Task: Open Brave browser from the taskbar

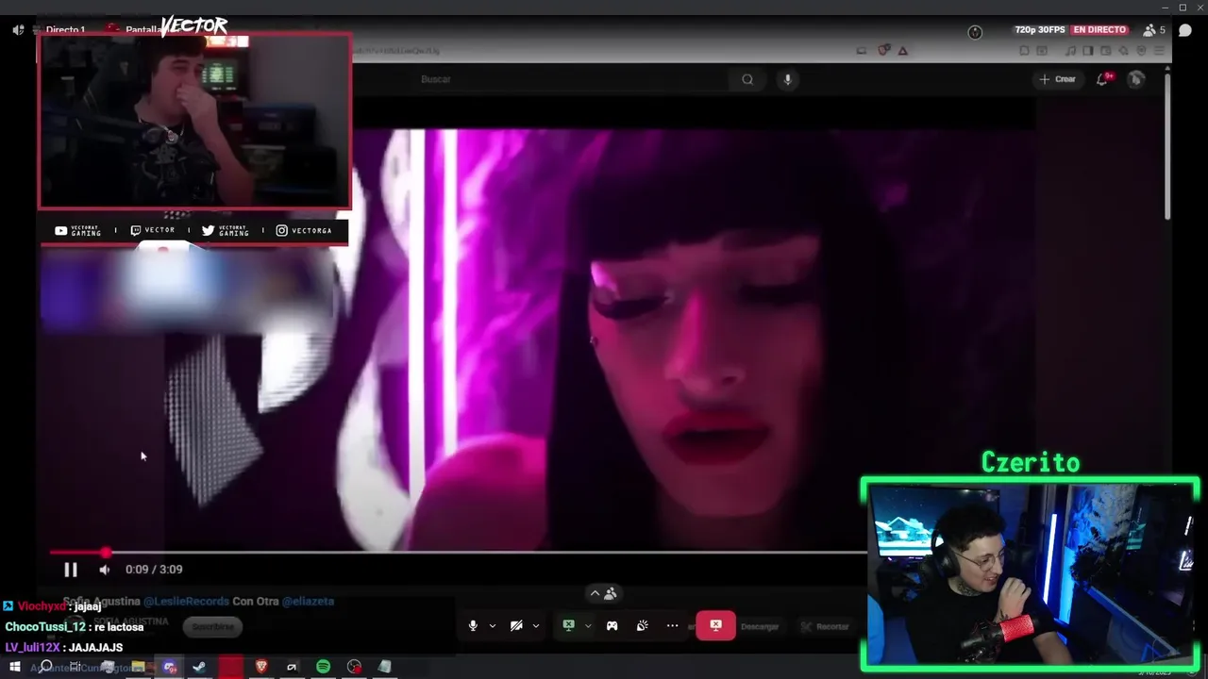Action: [x=261, y=667]
